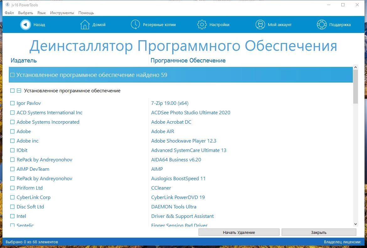Open the Мой аккаунт label

click(x=280, y=24)
